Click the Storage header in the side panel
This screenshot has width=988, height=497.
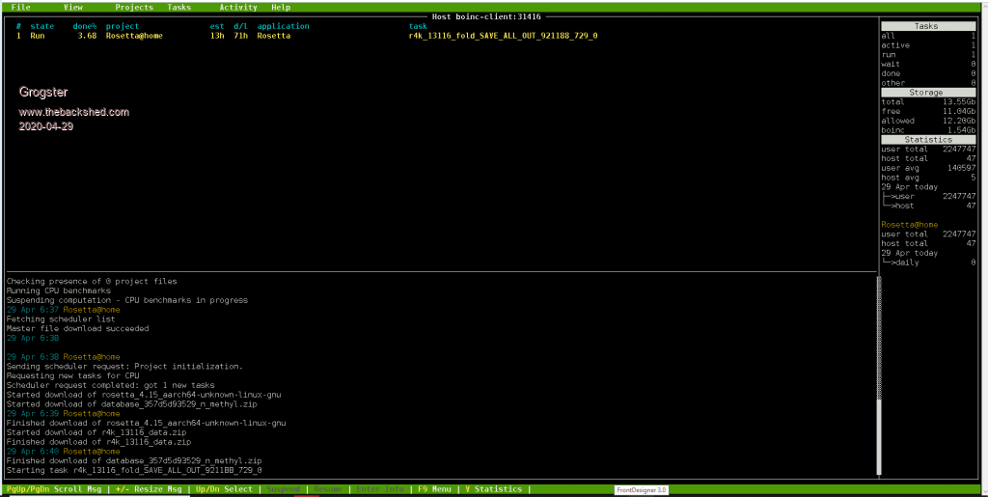(x=928, y=92)
